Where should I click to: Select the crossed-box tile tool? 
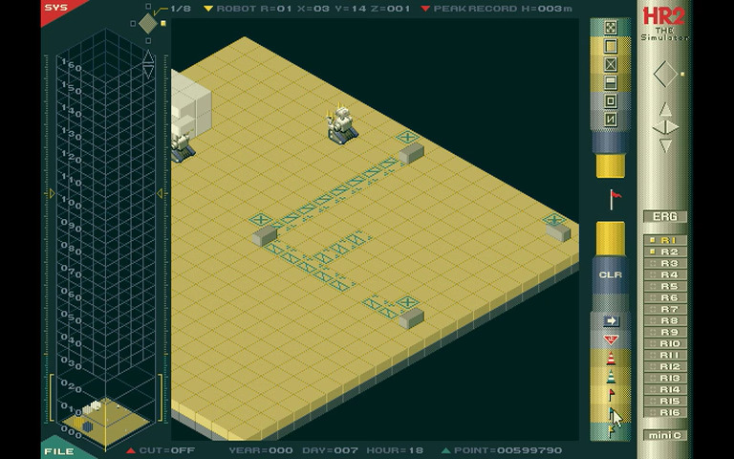(611, 64)
